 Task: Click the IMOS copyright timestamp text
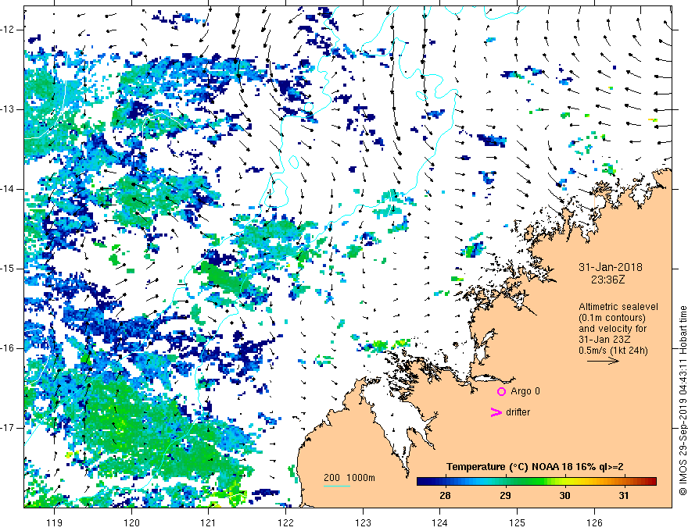(683, 401)
